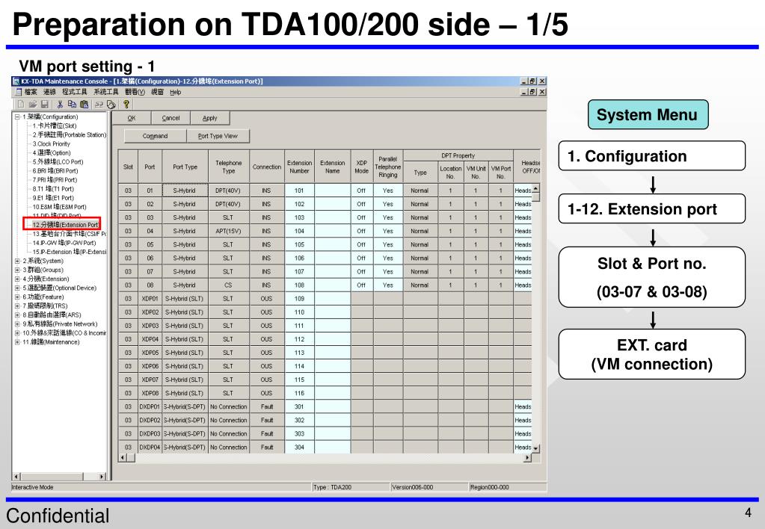
Task: Select 4.選擇(Option) in the tree
Action: (52, 153)
